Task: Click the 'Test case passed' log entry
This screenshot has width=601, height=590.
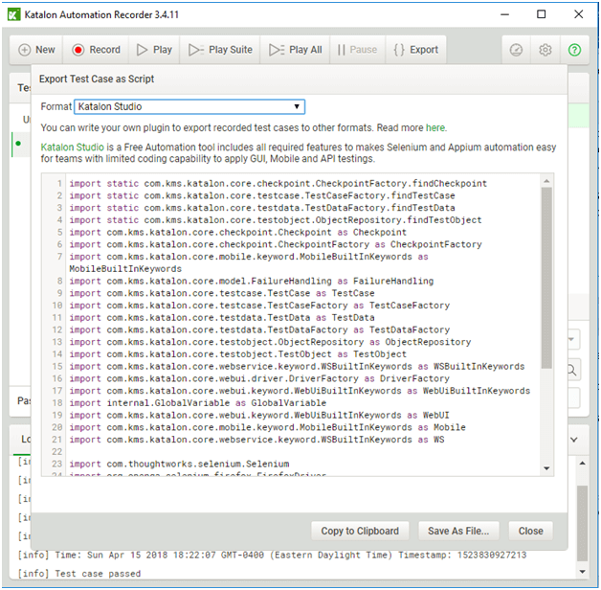Action: click(x=79, y=574)
